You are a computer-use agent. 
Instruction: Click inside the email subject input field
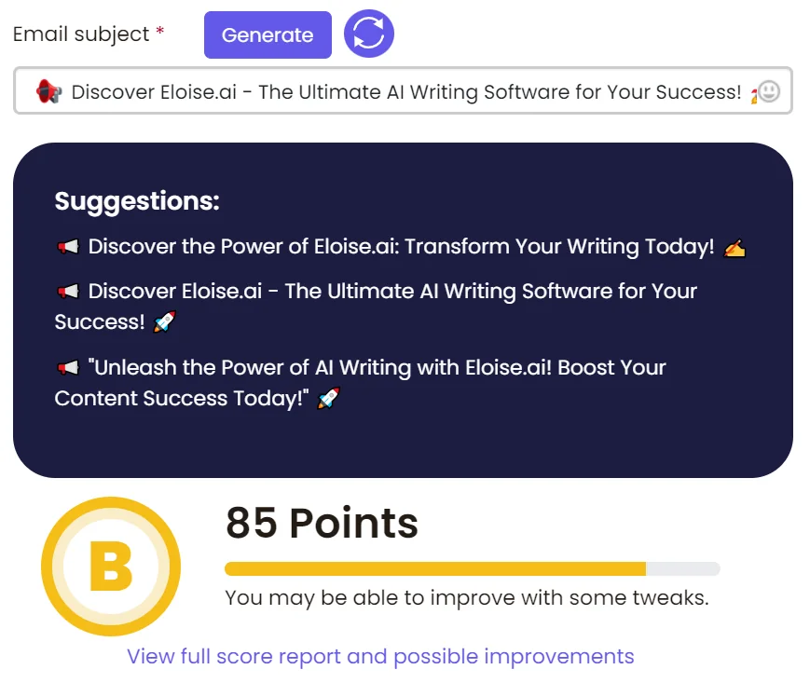pos(401,91)
